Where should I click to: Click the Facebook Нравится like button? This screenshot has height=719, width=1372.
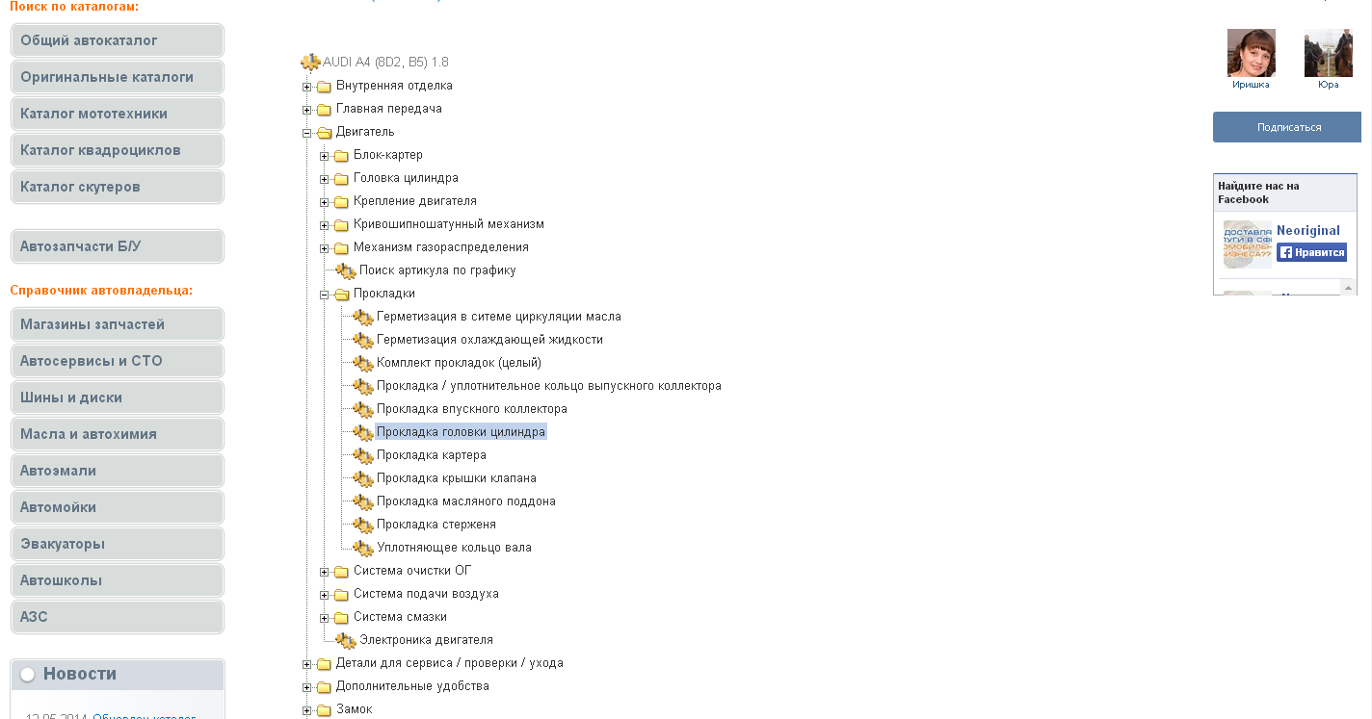(1311, 252)
